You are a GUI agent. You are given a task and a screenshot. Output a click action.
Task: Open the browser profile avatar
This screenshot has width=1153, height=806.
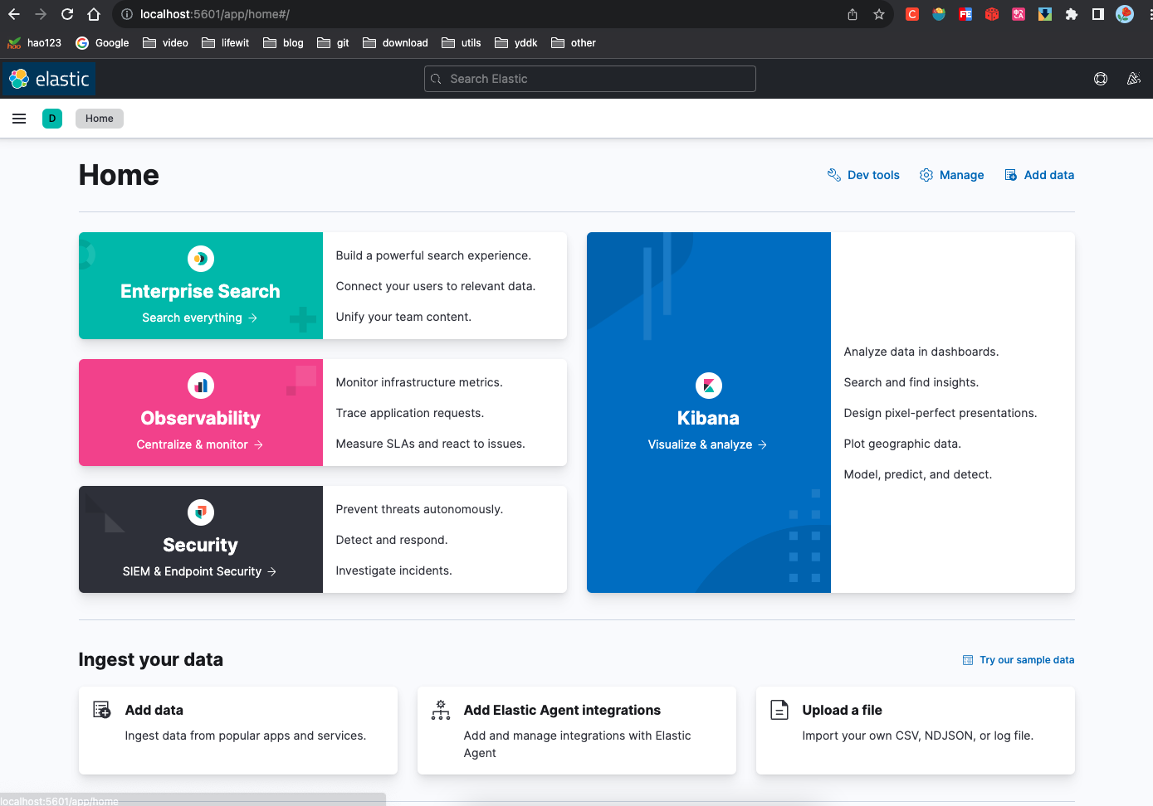1125,14
